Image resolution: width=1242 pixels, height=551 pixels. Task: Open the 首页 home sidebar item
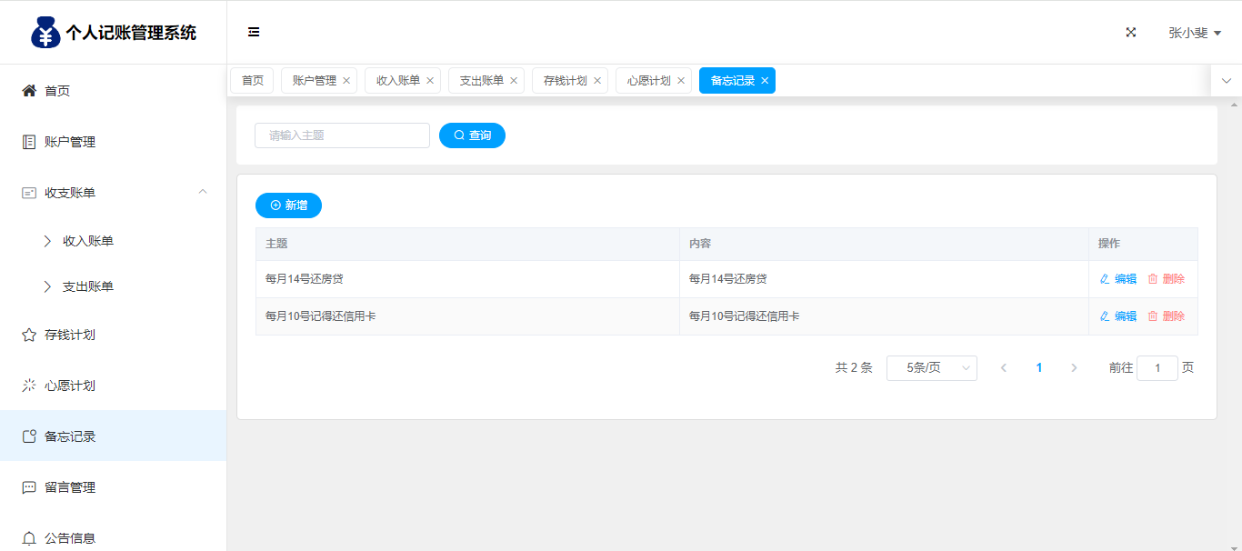tap(57, 91)
